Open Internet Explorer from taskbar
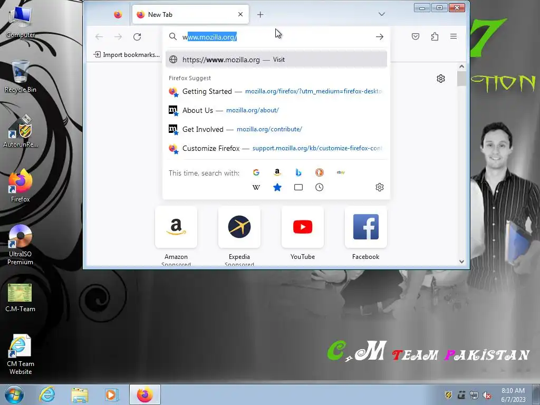The width and height of the screenshot is (540, 405). point(47,394)
